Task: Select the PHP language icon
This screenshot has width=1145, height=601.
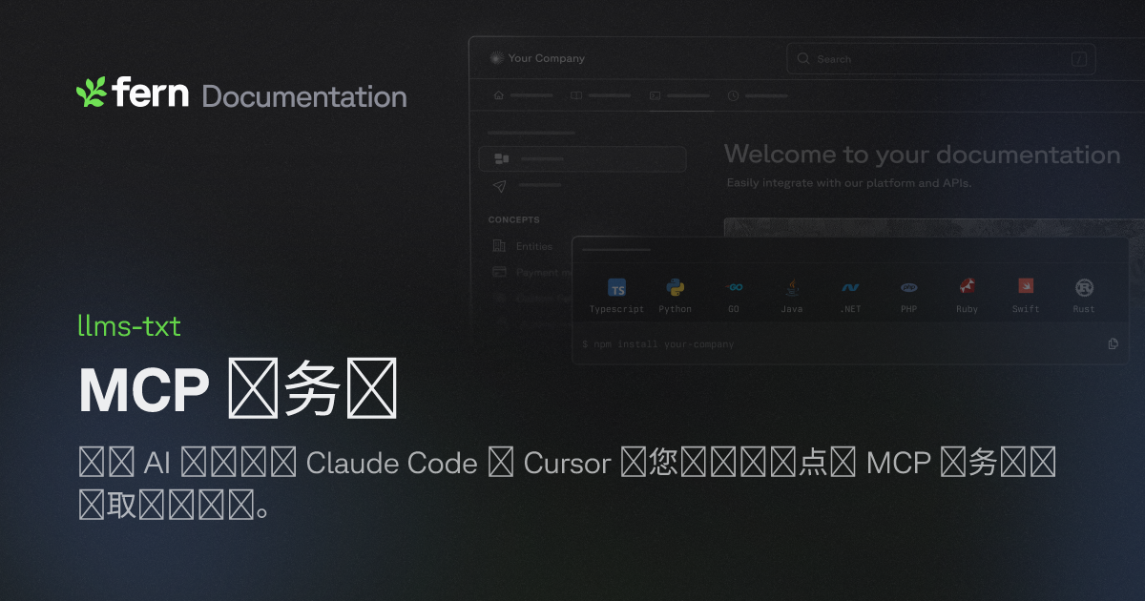Action: pos(909,287)
